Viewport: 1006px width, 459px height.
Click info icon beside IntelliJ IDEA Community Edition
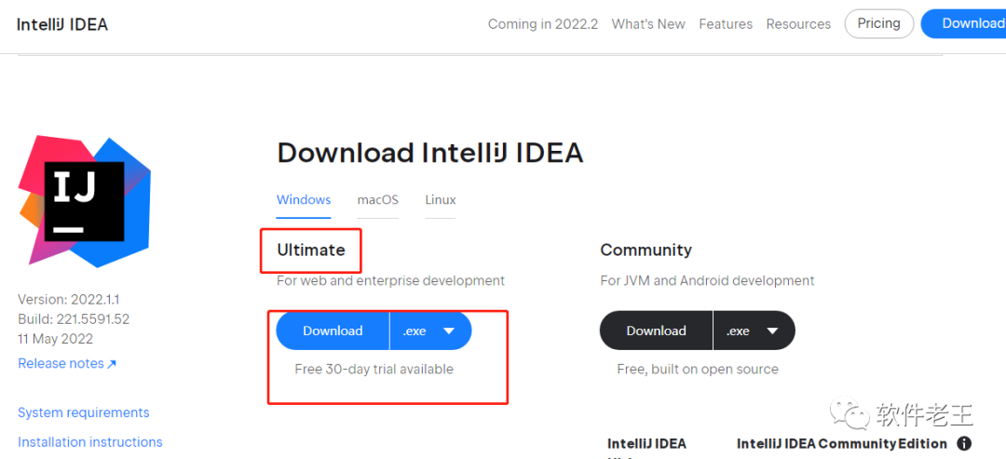coord(963,443)
